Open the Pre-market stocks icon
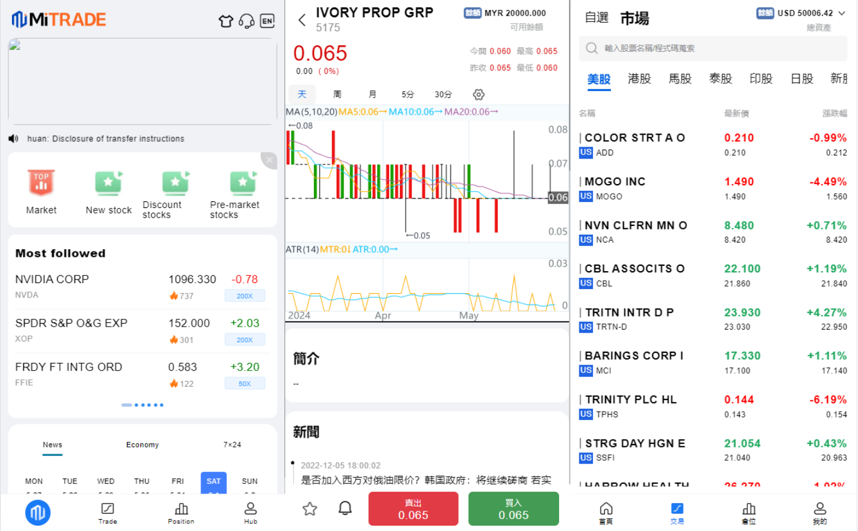 pos(243,184)
